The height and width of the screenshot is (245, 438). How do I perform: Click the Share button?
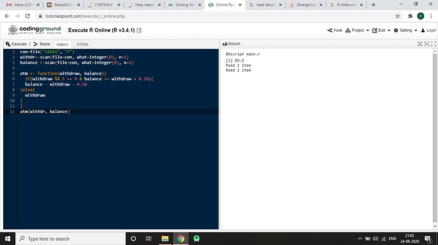point(42,44)
